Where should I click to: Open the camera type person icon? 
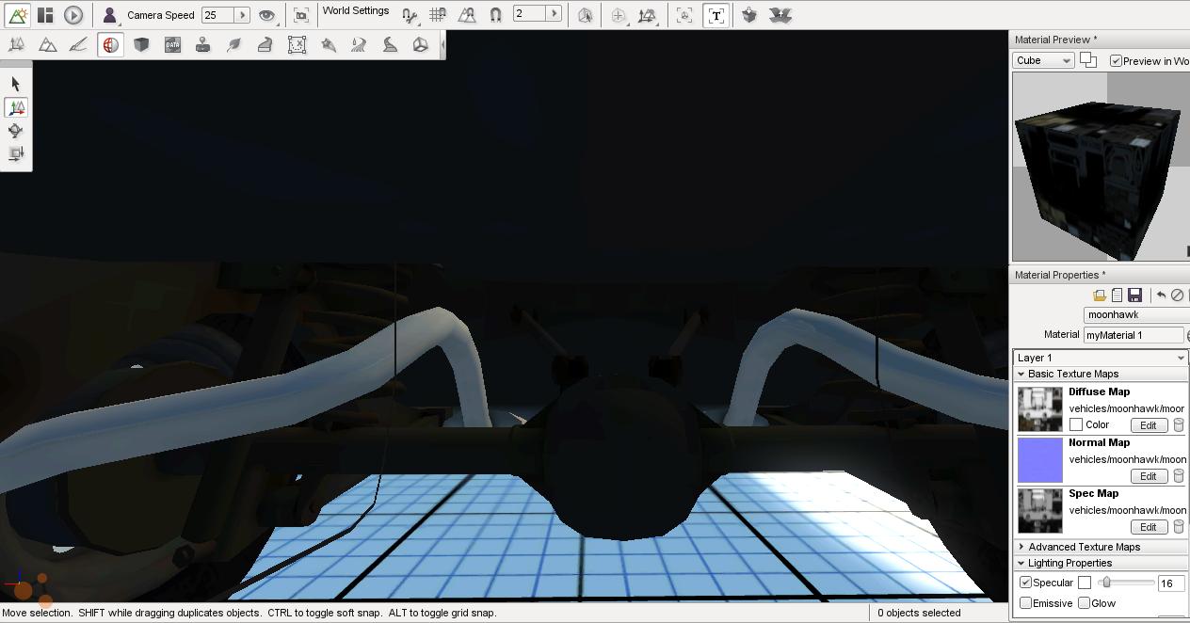point(109,15)
